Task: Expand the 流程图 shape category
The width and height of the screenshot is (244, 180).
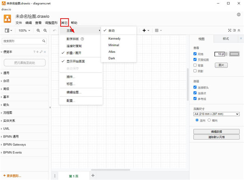Action: pos(9,113)
